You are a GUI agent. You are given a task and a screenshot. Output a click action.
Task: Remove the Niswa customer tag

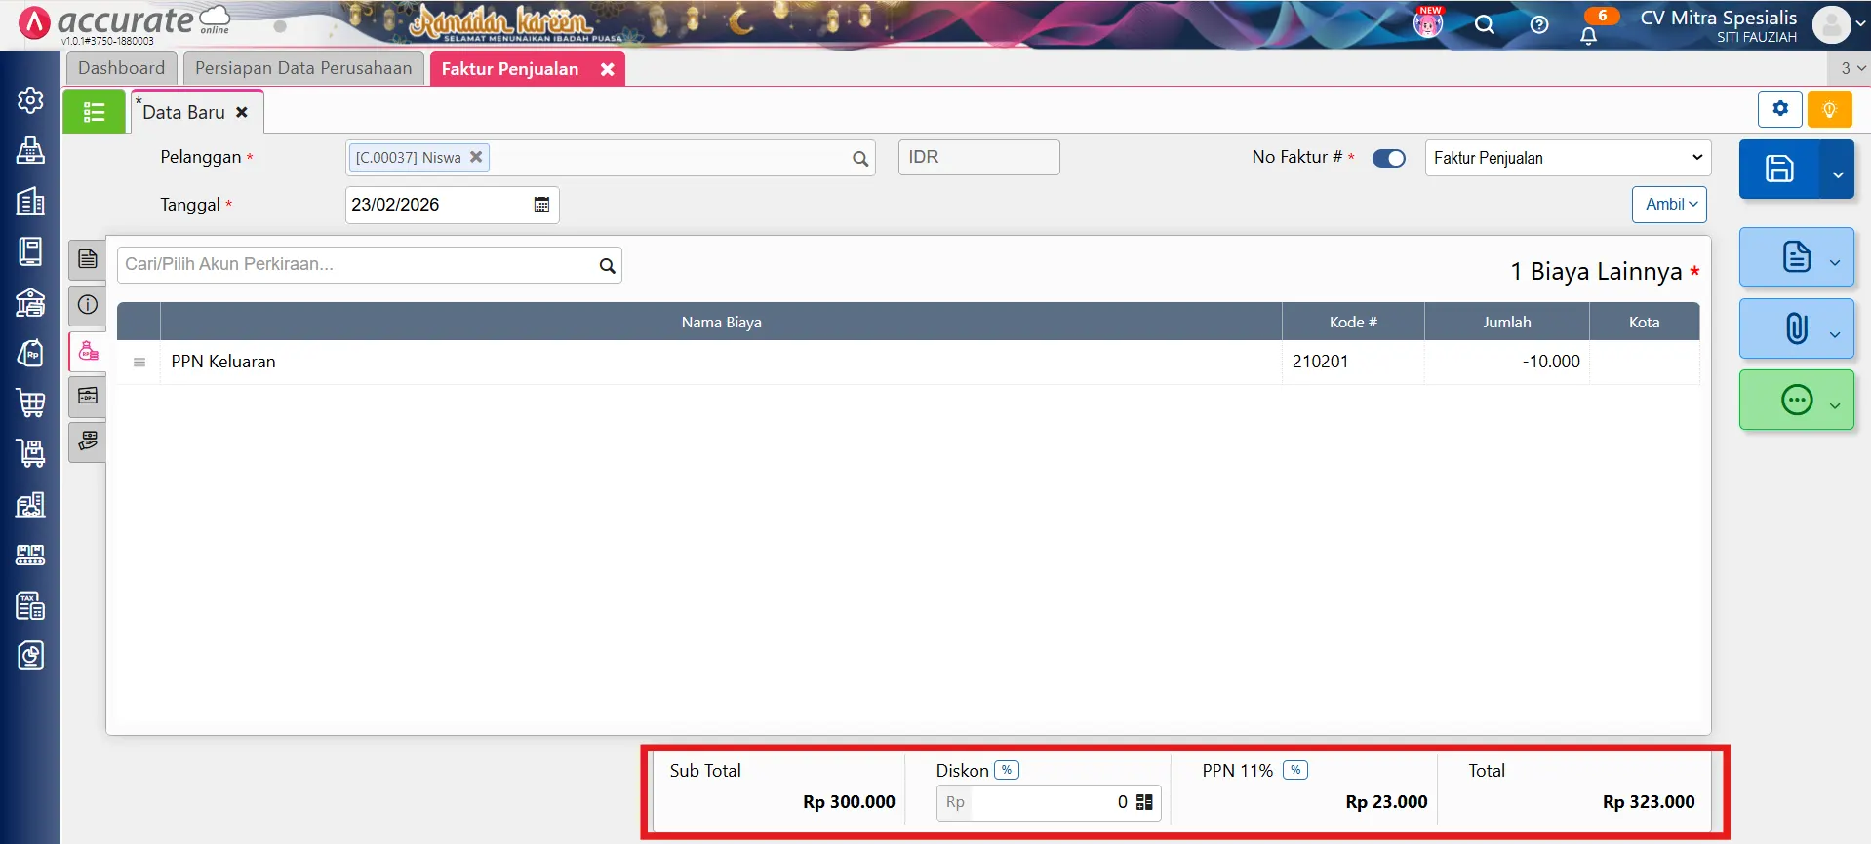[x=476, y=157]
